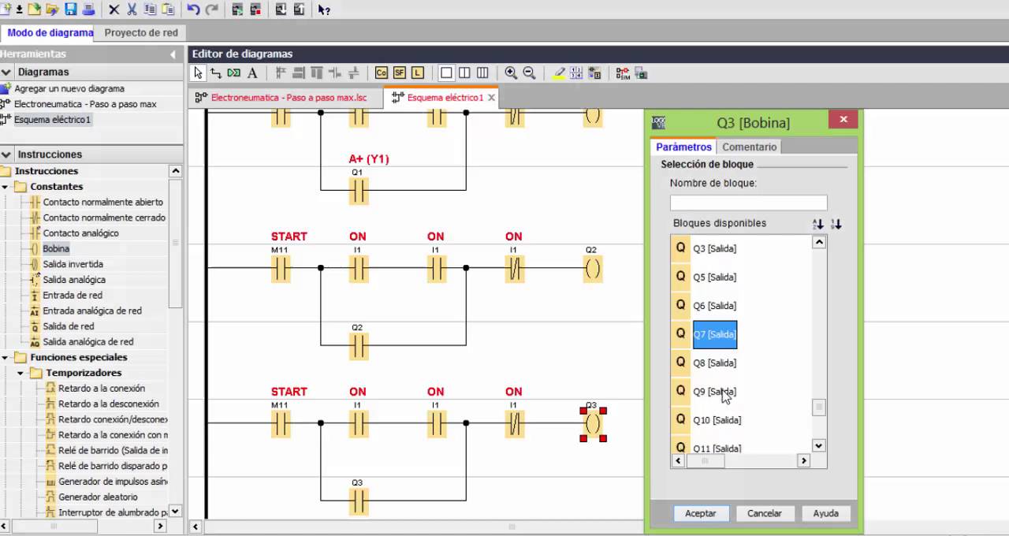Select the highlighter pen toolbar icon
The image size is (1009, 536).
559,73
